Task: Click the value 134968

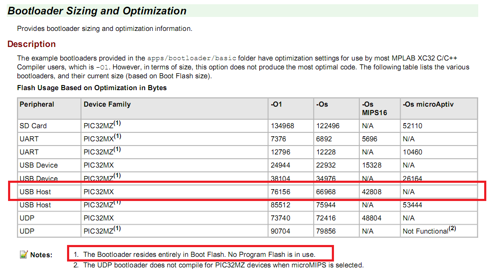Action: [282, 126]
